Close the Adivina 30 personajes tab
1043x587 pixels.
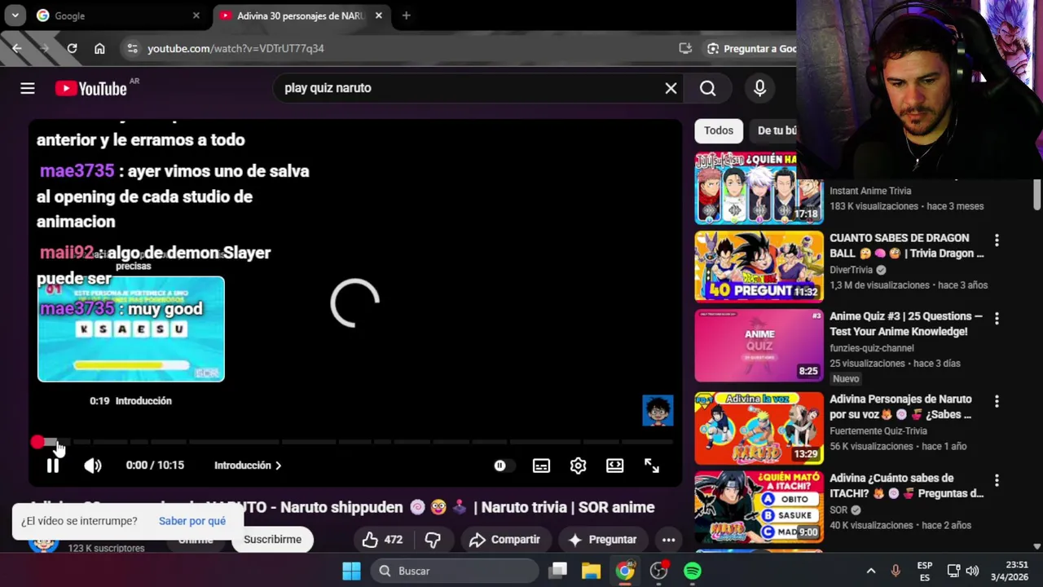(x=378, y=15)
